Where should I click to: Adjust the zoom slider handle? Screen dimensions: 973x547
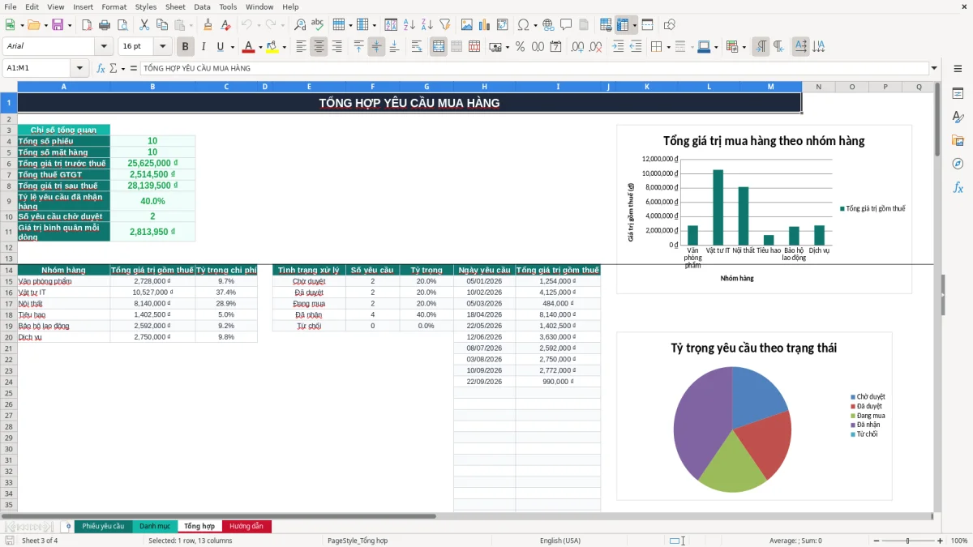point(907,541)
